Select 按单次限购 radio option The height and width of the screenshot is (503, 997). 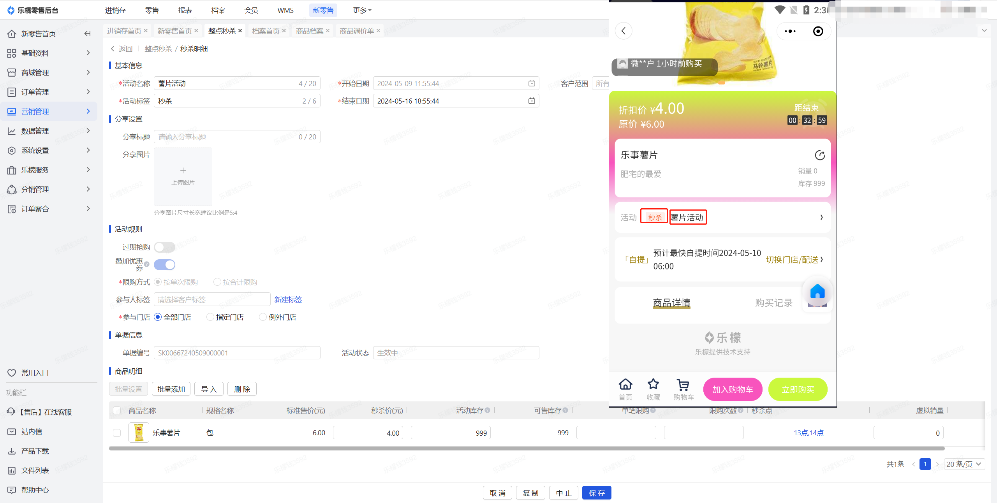(x=158, y=282)
